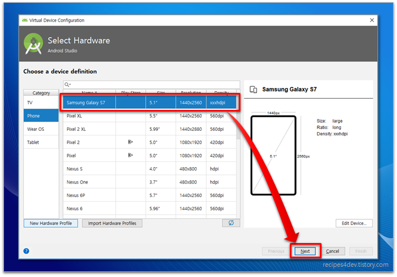
Task: Click the search magnifier icon in the device filter
Action: point(67,84)
